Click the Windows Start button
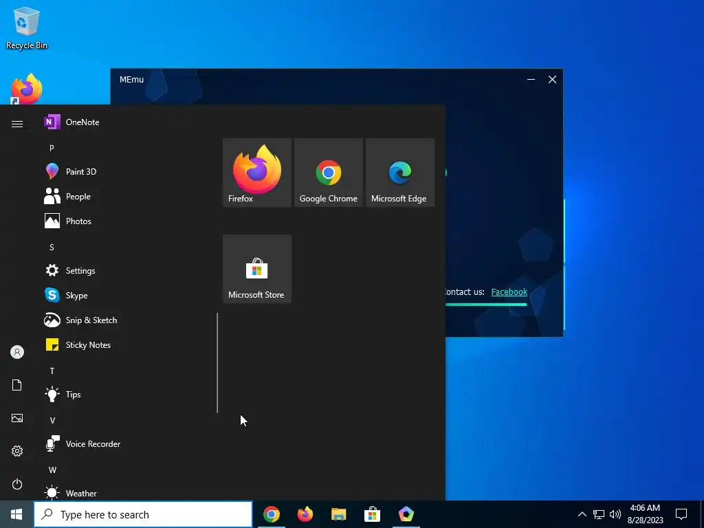Image resolution: width=704 pixels, height=528 pixels. tap(16, 514)
